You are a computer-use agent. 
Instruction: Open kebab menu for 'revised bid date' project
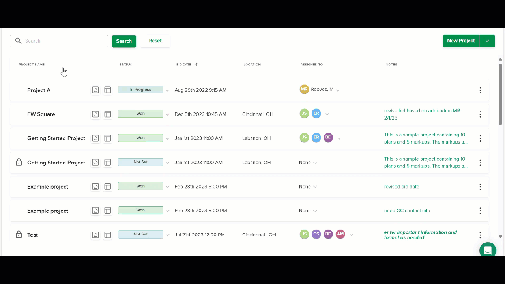[x=480, y=187]
